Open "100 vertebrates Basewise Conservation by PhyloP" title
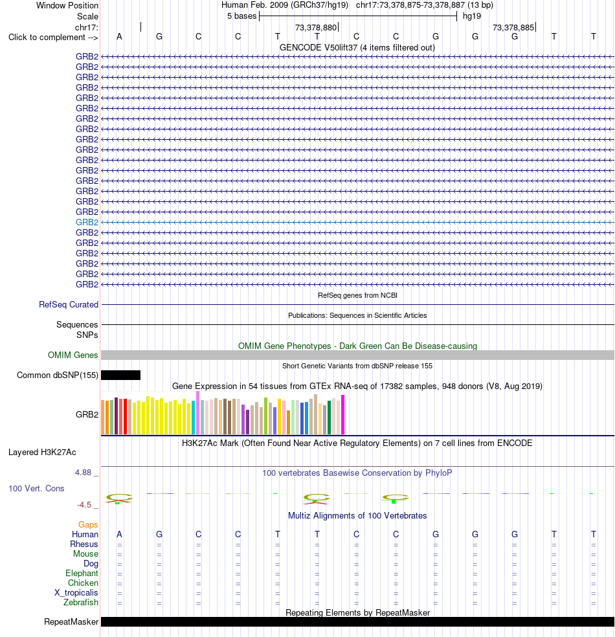This screenshot has width=615, height=637. (357, 473)
